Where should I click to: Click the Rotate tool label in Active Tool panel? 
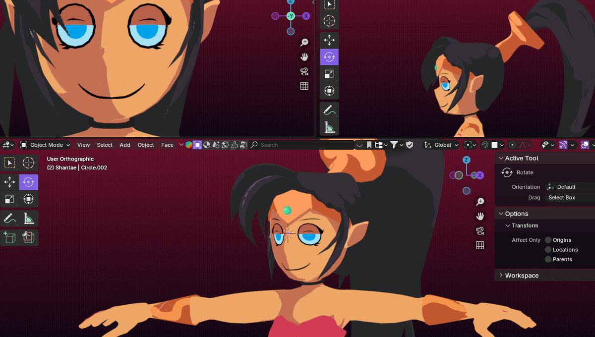pyautogui.click(x=525, y=172)
